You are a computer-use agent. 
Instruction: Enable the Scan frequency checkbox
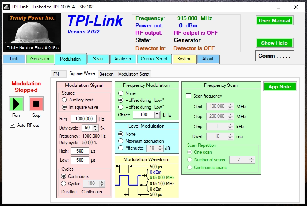(188, 96)
